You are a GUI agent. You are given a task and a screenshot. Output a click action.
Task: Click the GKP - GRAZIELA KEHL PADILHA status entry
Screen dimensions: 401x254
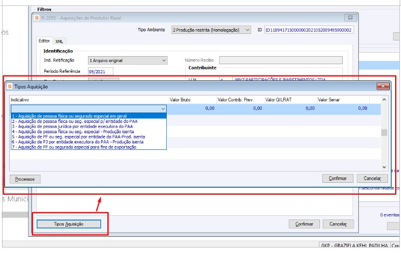click(x=355, y=245)
